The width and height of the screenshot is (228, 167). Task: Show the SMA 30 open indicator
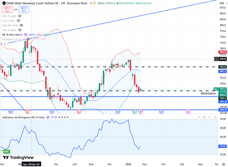[20, 30]
